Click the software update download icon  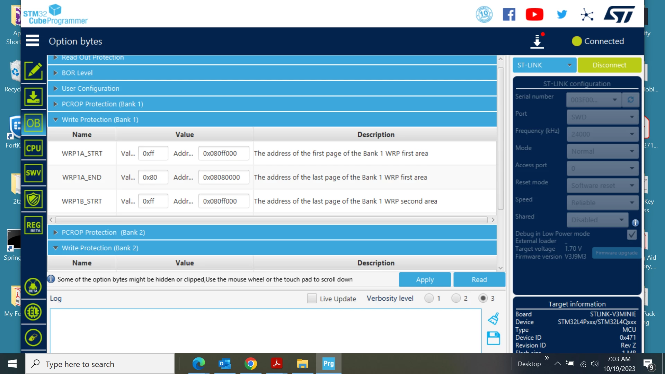coord(537,41)
